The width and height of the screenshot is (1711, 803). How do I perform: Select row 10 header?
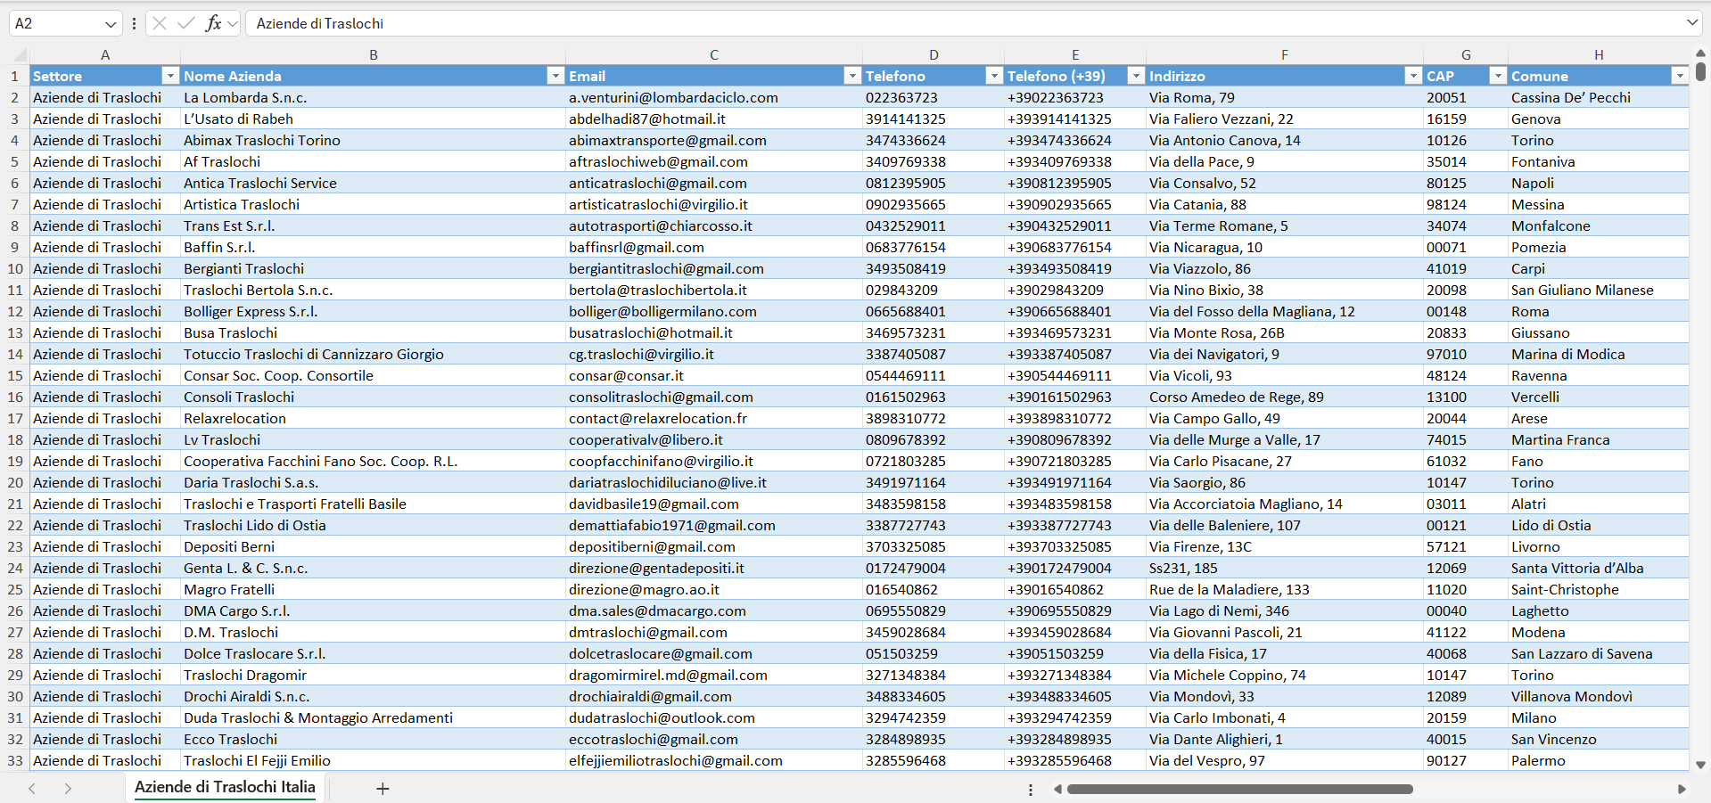coord(15,268)
